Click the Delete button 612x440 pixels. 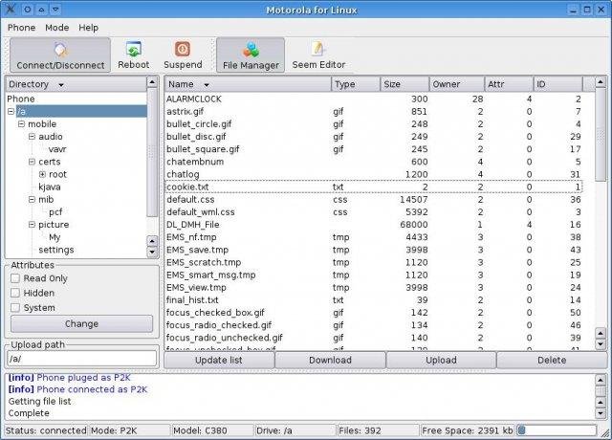pyautogui.click(x=552, y=360)
